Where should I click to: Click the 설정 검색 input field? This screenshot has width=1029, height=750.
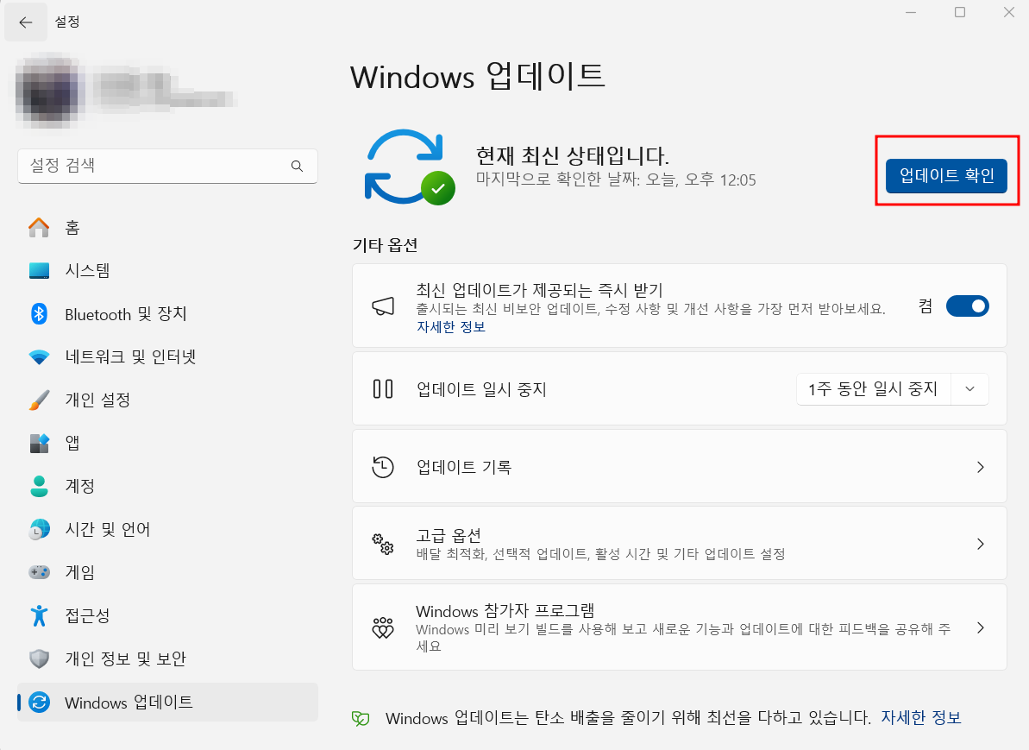167,166
